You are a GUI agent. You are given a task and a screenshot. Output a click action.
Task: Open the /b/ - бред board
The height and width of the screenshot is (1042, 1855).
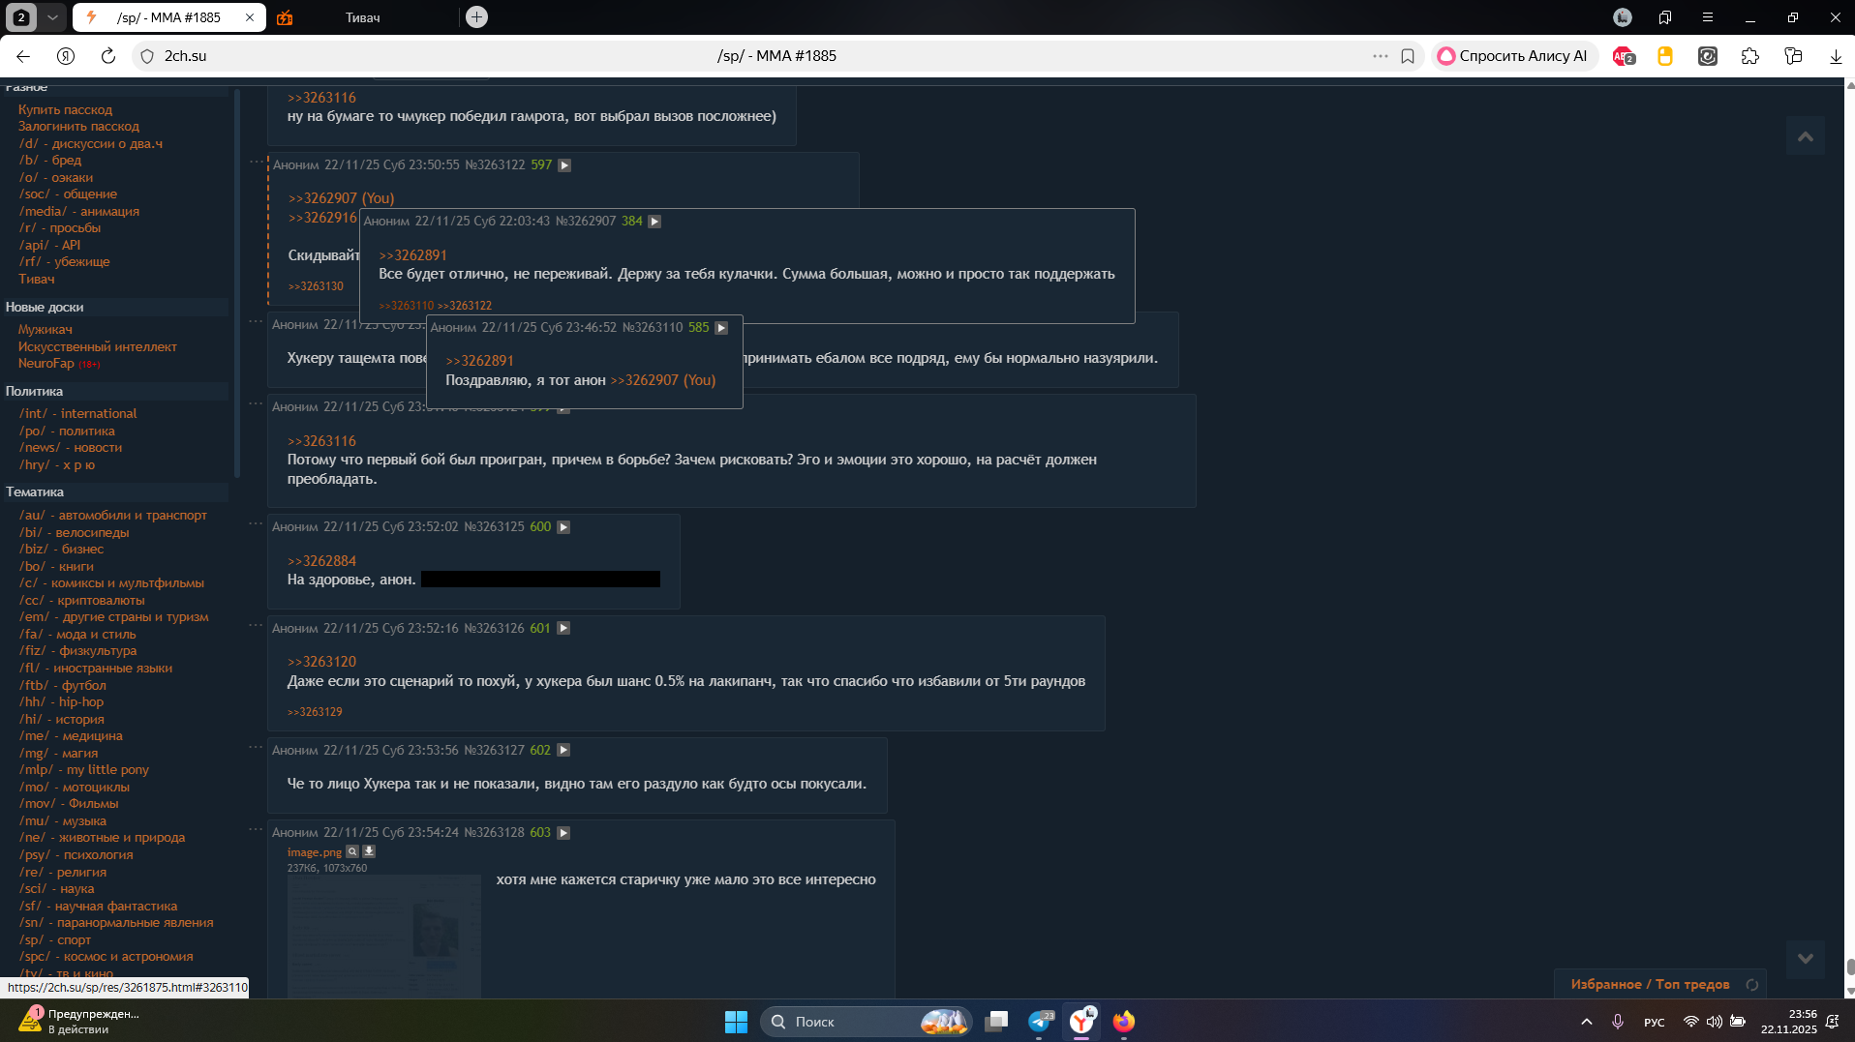[50, 161]
